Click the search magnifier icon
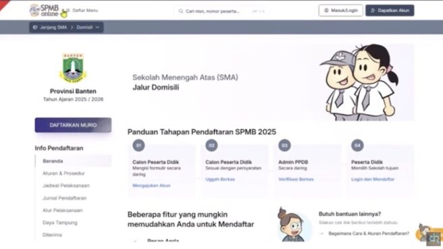Image resolution: width=443 pixels, height=249 pixels. [x=181, y=11]
